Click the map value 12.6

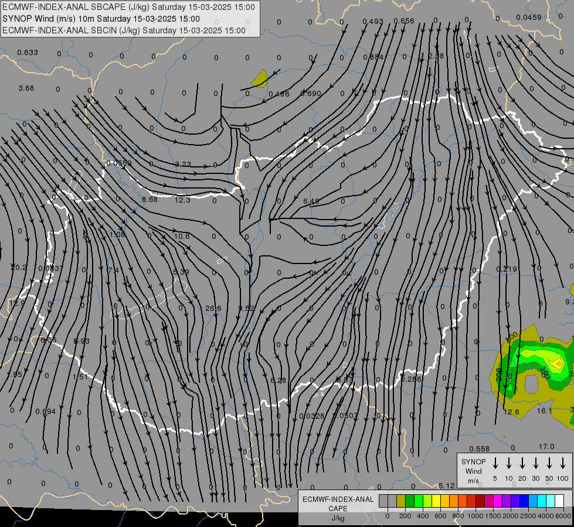(511, 412)
